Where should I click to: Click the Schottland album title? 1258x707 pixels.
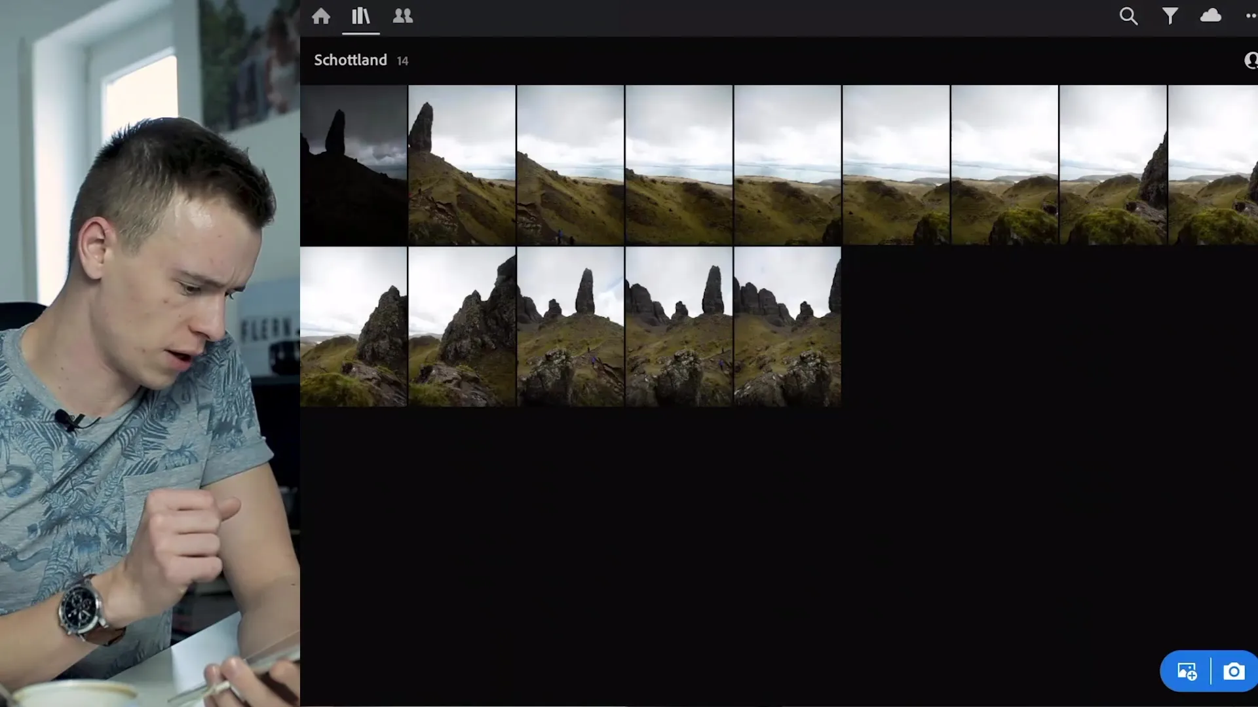(351, 60)
